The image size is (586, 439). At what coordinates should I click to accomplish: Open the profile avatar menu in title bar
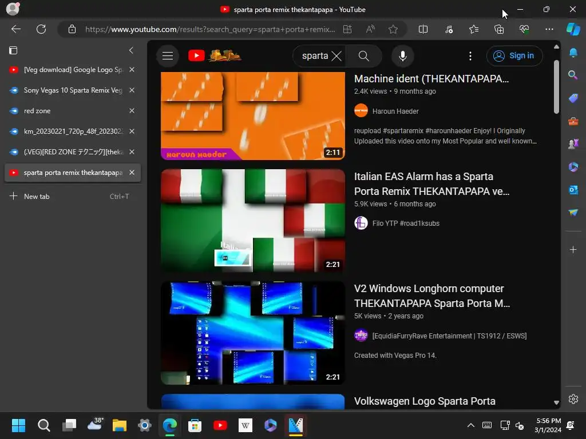(x=13, y=9)
